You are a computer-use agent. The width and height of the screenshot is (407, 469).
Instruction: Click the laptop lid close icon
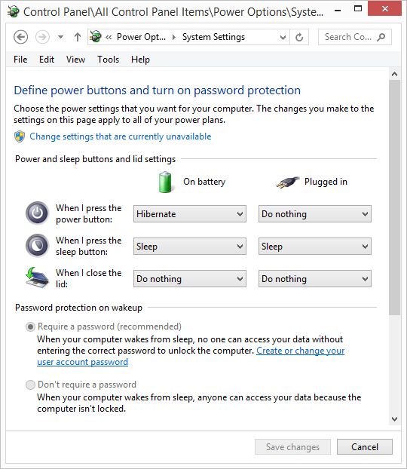coord(37,277)
